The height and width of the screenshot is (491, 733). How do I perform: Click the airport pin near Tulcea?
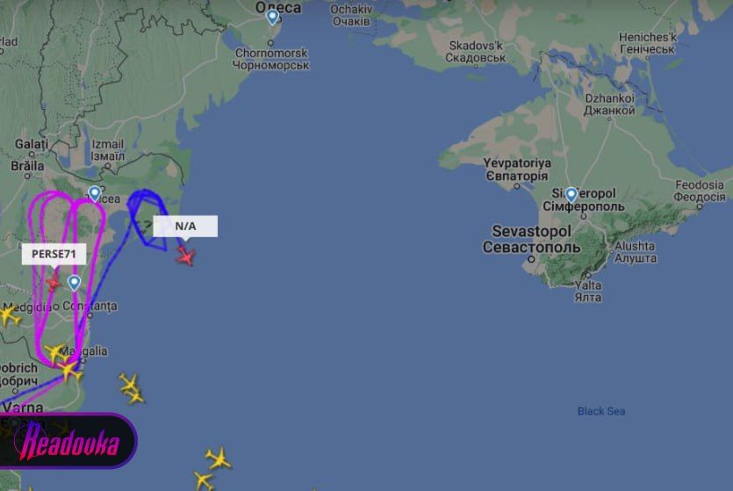pos(95,193)
